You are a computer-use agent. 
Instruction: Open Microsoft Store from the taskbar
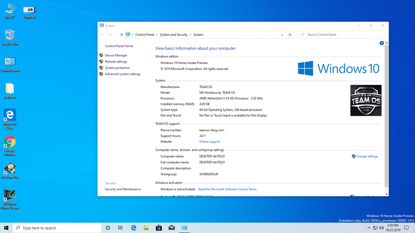[x=159, y=228]
